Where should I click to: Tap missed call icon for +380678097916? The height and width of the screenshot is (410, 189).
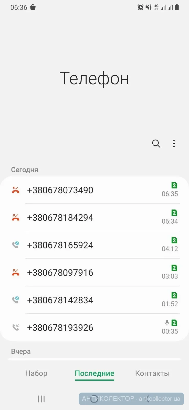pyautogui.click(x=16, y=272)
